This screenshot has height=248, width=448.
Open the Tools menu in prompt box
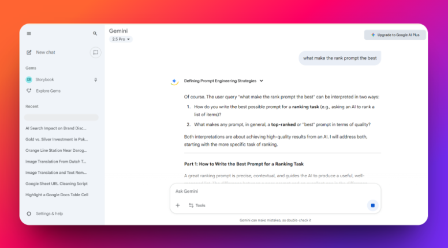[x=197, y=205]
